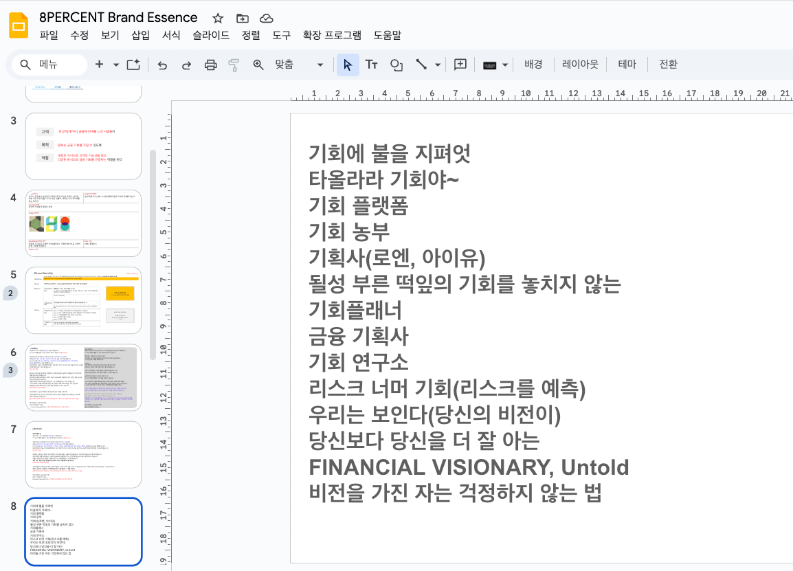Select slide 5 thumbnail
This screenshot has height=571, width=793.
click(83, 300)
